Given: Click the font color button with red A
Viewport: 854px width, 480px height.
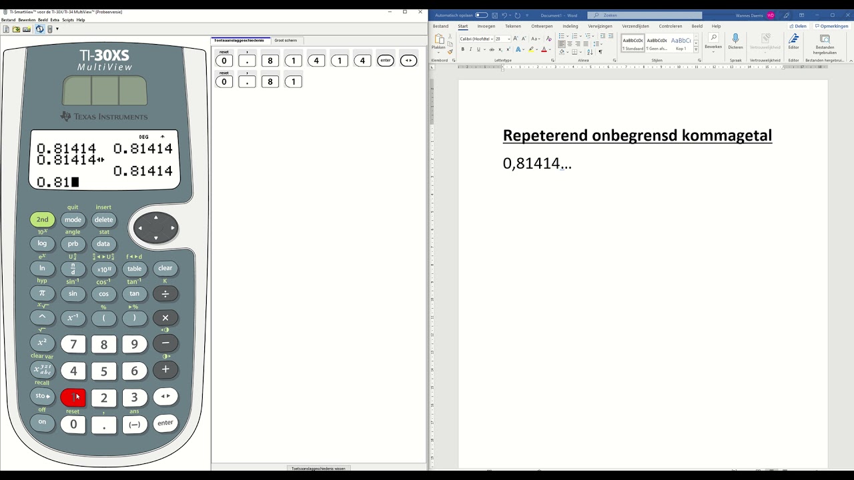Looking at the screenshot, I should coord(544,49).
